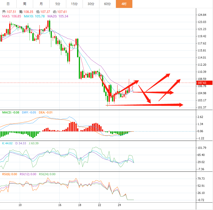Click the date label 18 on time axis
The width and height of the screenshot is (213, 210).
80,205
